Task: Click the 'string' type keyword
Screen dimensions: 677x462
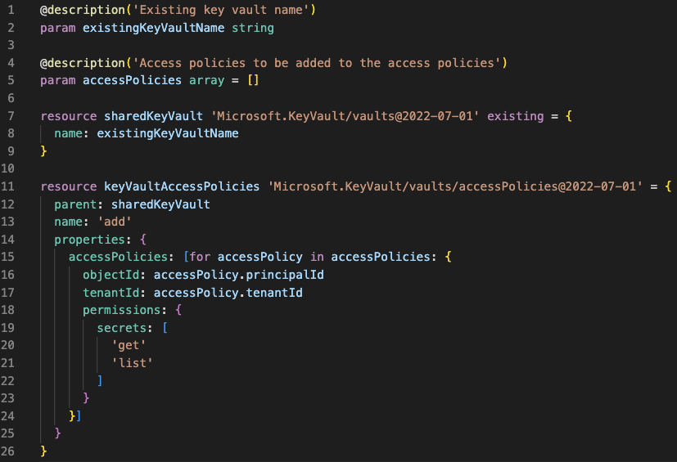Action: coord(253,28)
